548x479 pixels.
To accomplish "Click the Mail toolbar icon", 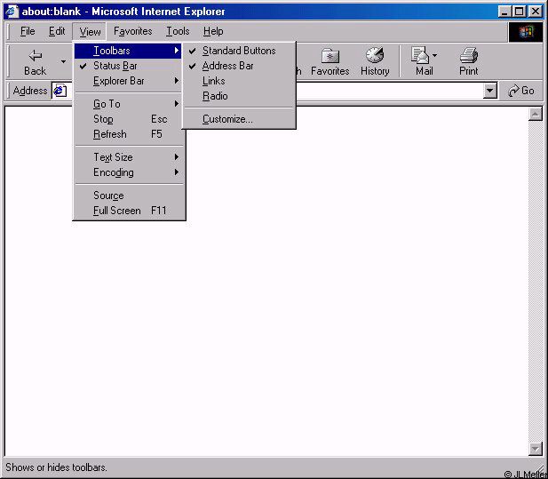I will pos(420,55).
